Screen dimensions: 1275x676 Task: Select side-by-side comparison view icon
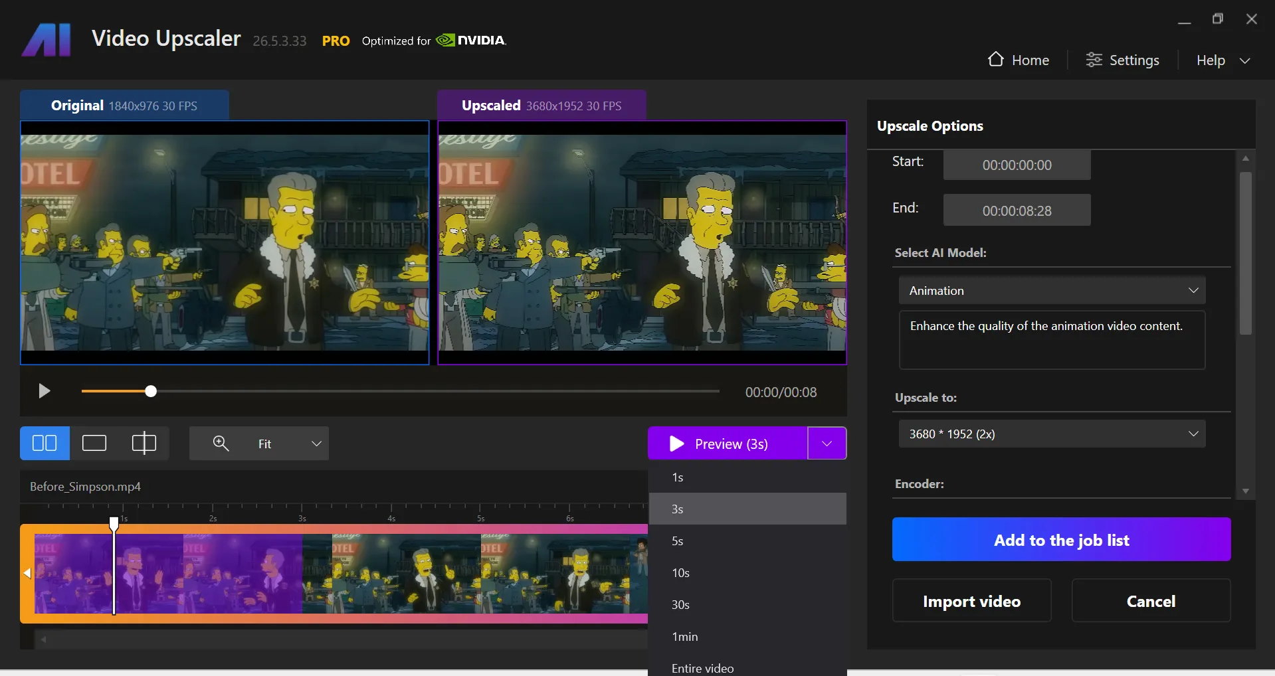click(44, 443)
